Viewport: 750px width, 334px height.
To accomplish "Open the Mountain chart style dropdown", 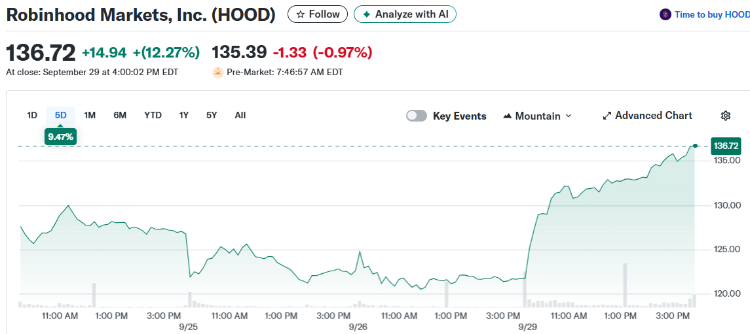I will [538, 116].
